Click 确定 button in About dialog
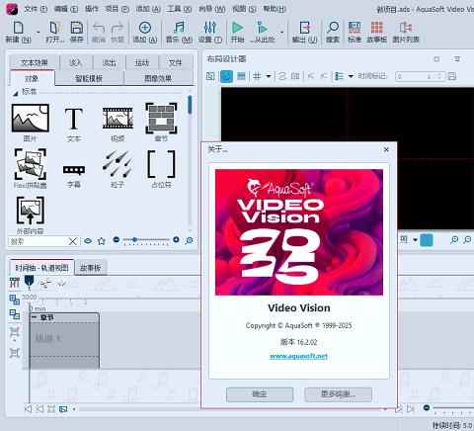The width and height of the screenshot is (474, 431). point(260,394)
